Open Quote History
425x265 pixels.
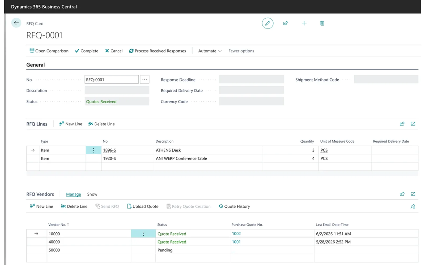[234, 206]
